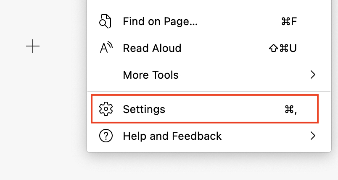
Task: Open Help and Feedback menu entry
Action: [209, 136]
